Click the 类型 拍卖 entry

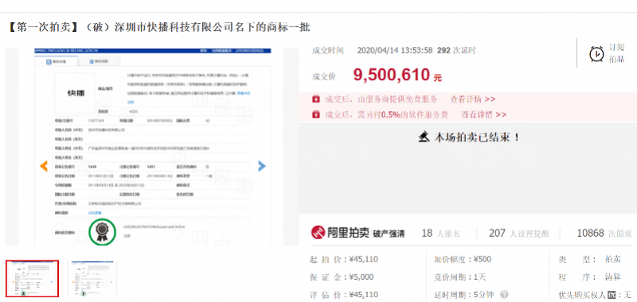(590, 259)
